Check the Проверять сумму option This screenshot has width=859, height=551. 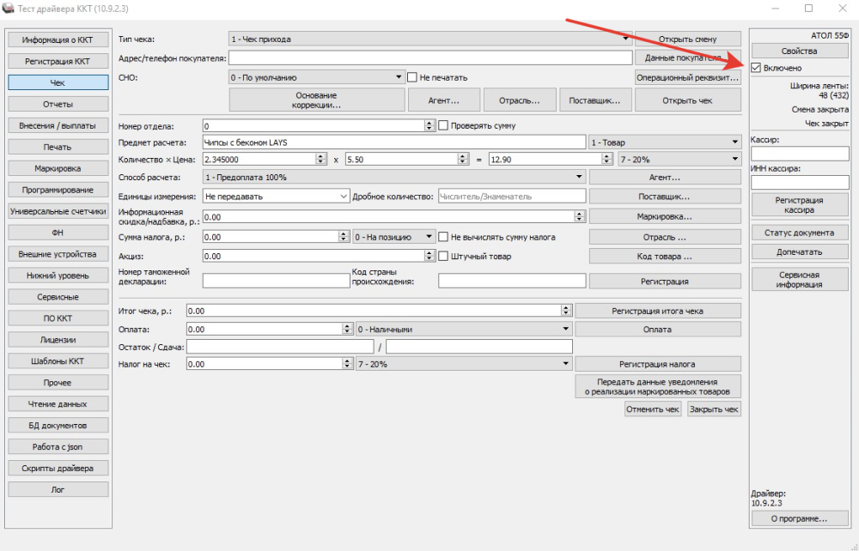pos(443,125)
